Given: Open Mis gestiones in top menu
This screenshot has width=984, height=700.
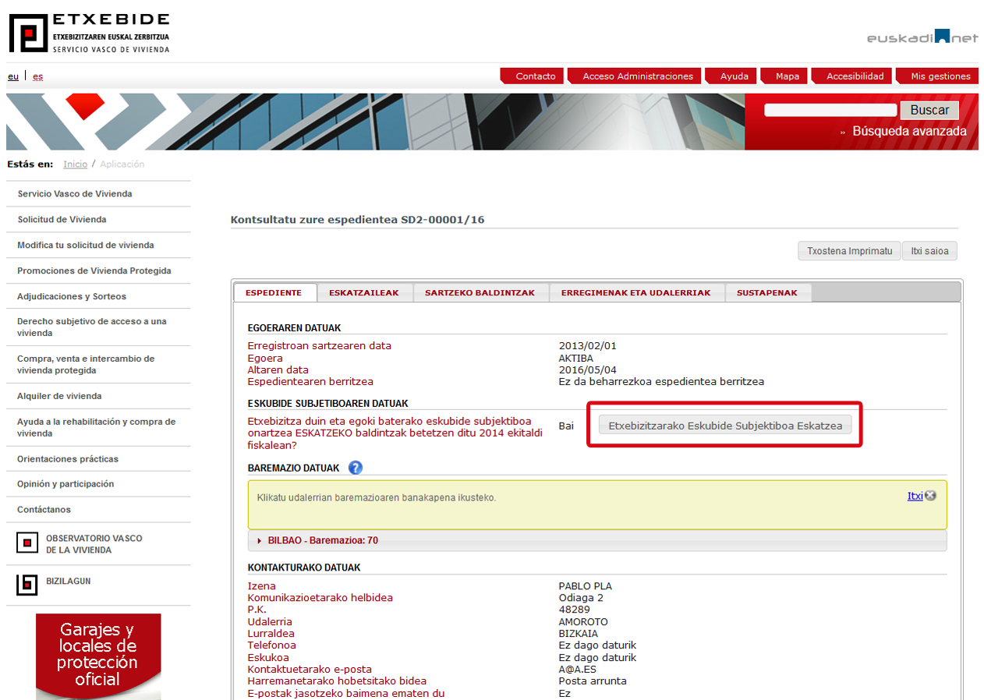Looking at the screenshot, I should [x=940, y=76].
